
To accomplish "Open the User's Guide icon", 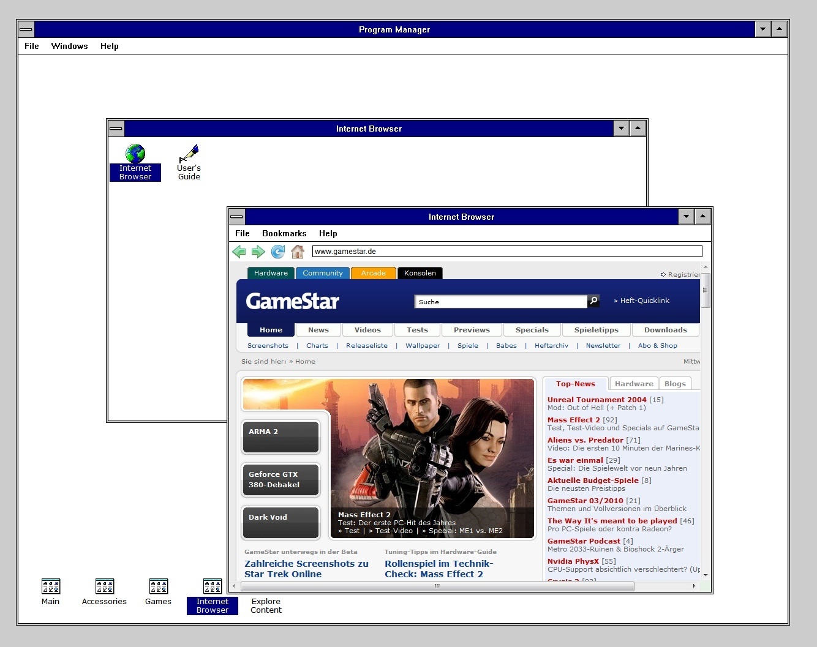I will (189, 154).
